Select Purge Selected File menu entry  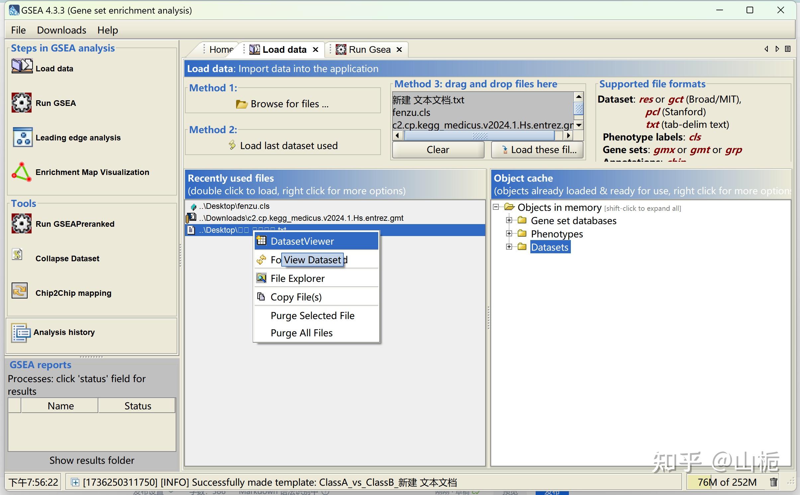pos(312,315)
